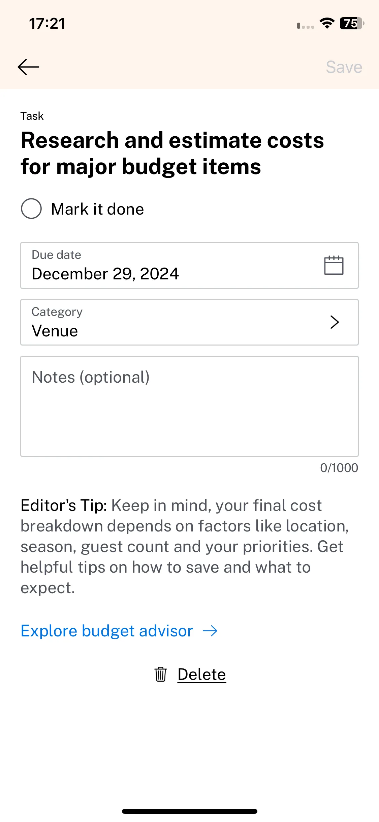Go back using the arrow icon
This screenshot has height=822, width=379.
click(28, 67)
